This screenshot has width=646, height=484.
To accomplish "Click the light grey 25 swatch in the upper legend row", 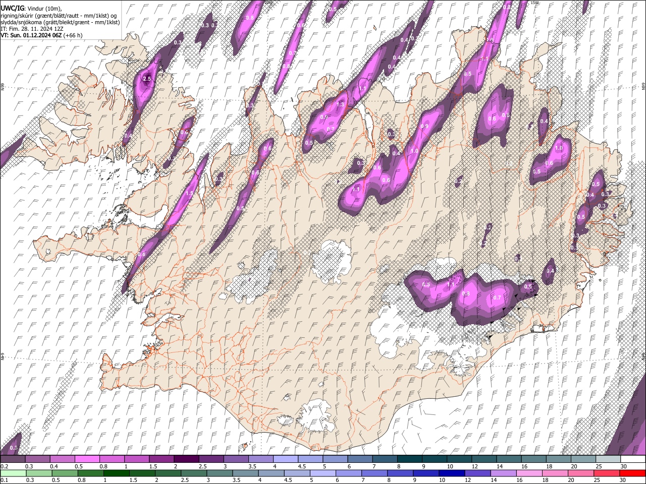I will pyautogui.click(x=608, y=459).
